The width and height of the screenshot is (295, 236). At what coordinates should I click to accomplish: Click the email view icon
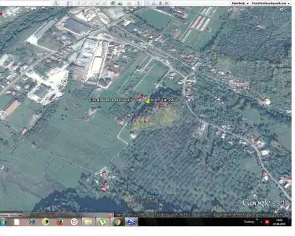point(147,3)
